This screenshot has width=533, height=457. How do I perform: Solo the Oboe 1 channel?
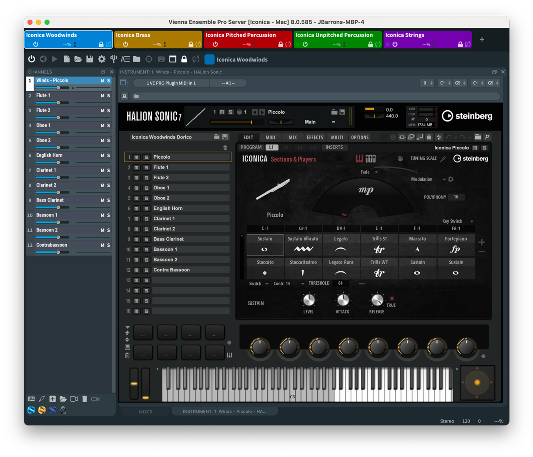point(109,126)
